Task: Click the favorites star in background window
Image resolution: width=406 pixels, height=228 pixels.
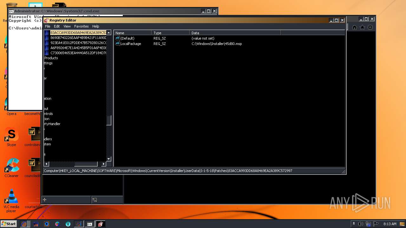Action: coord(362,28)
